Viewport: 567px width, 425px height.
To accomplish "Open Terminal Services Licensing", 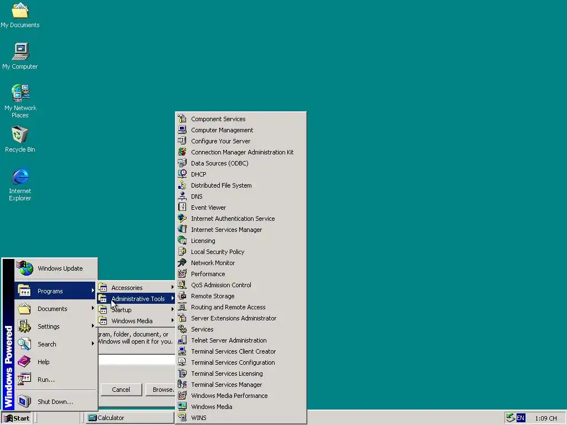I will (x=241, y=374).
